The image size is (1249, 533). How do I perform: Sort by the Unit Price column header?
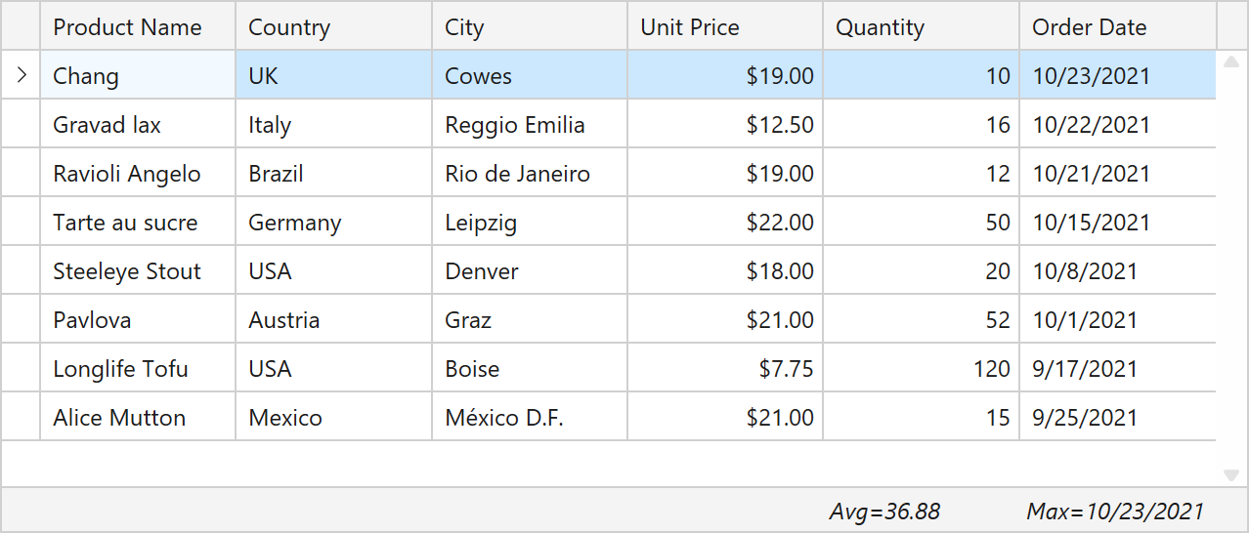(724, 27)
